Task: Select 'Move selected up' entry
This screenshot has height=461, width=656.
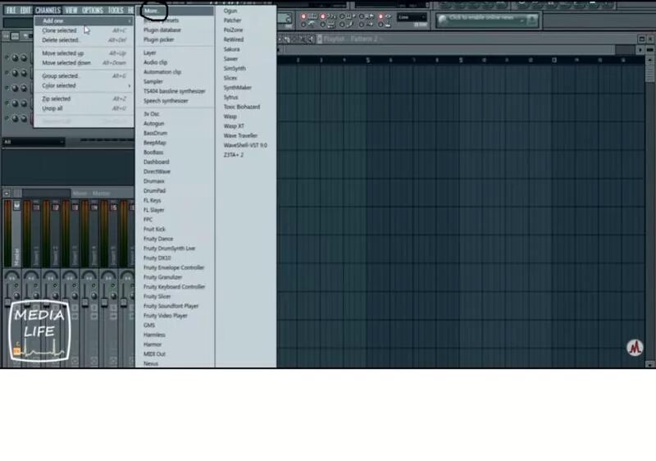Action: [x=84, y=53]
